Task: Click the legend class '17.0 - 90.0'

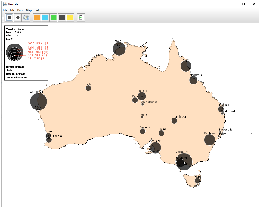Action: pos(37,55)
